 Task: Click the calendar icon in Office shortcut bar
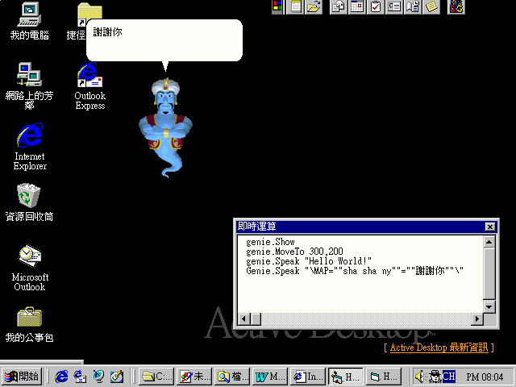357,7
